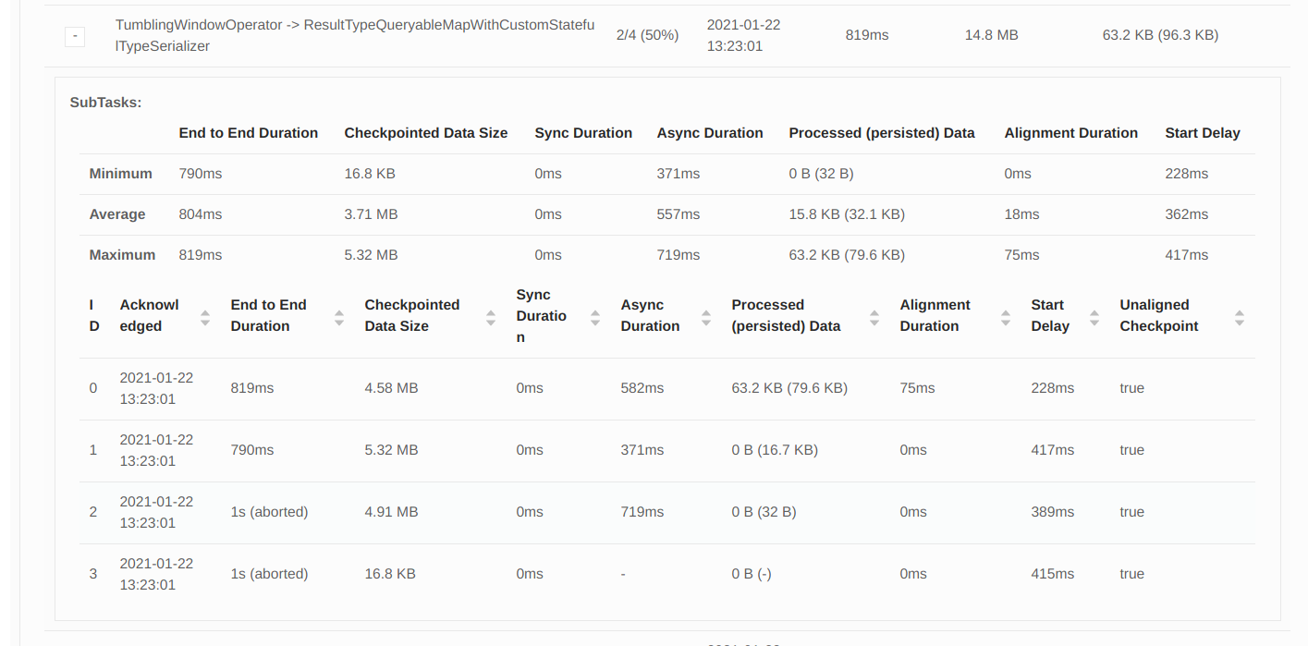This screenshot has height=646, width=1308.
Task: Click the 16.8 KB minimum data size
Action: point(370,174)
